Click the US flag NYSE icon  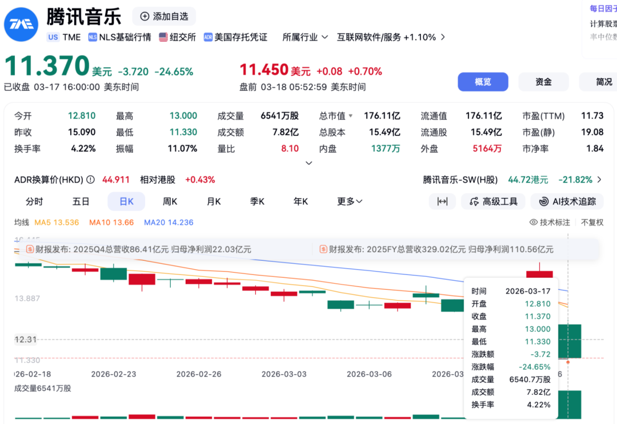click(x=163, y=37)
